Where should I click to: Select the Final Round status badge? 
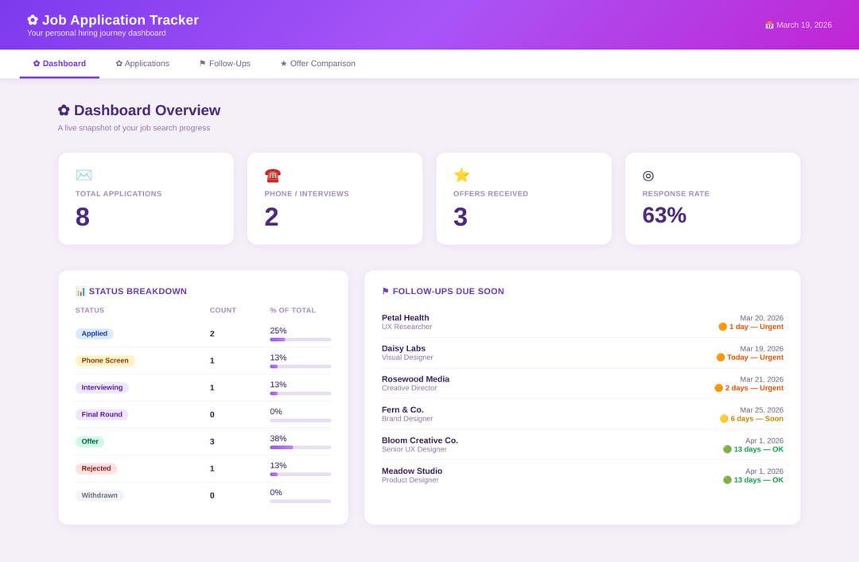[x=102, y=414]
